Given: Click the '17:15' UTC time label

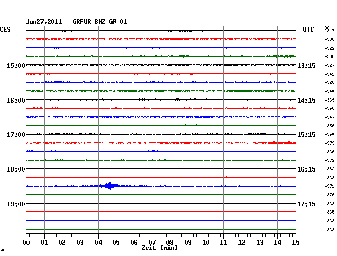Looking at the screenshot, I should [306, 204].
